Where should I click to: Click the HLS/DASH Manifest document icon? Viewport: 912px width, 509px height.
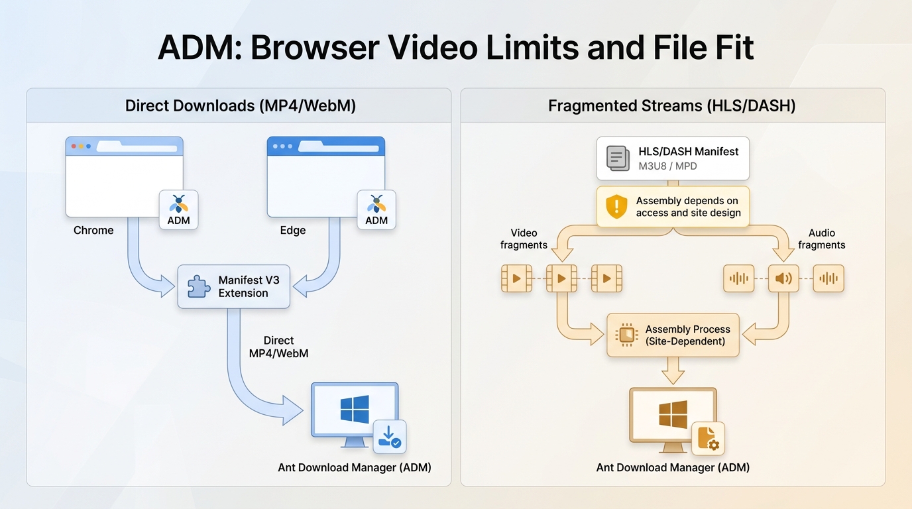point(618,158)
